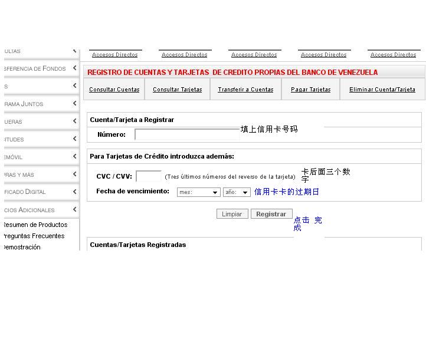Expand the Certificado Digital sidebar arrow
The width and height of the screenshot is (426, 349).
point(75,192)
